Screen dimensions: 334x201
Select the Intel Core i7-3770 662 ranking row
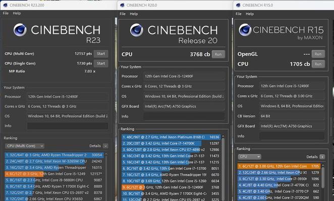click(x=279, y=191)
